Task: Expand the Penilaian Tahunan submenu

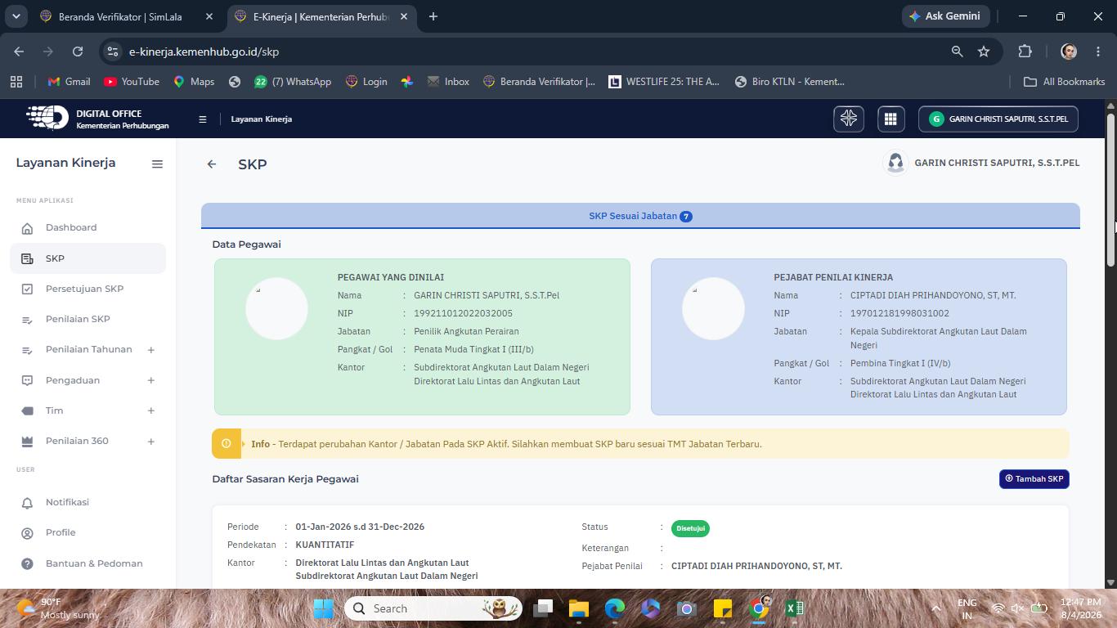Action: coord(150,350)
